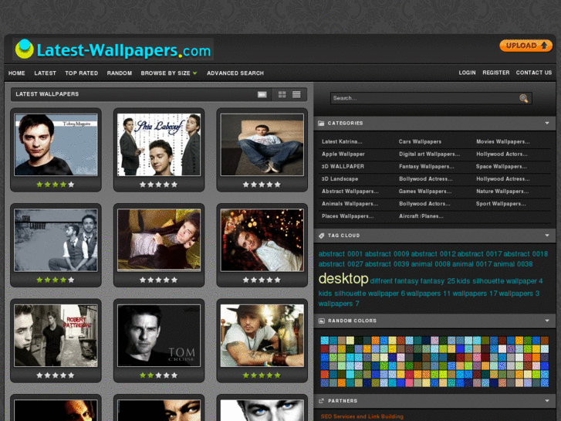Open the Random wallpapers page
Viewport: 561px width, 421px height.
click(120, 73)
